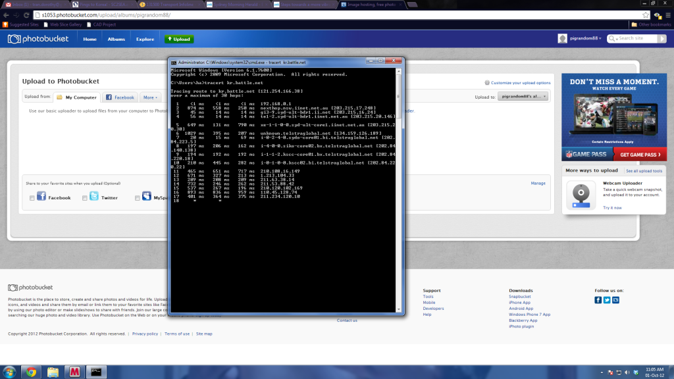Click the Customize your upload options link
Image resolution: width=674 pixels, height=379 pixels.
click(520, 83)
